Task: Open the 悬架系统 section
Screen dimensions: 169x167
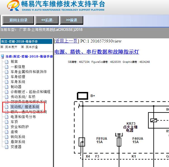Action: point(18,142)
